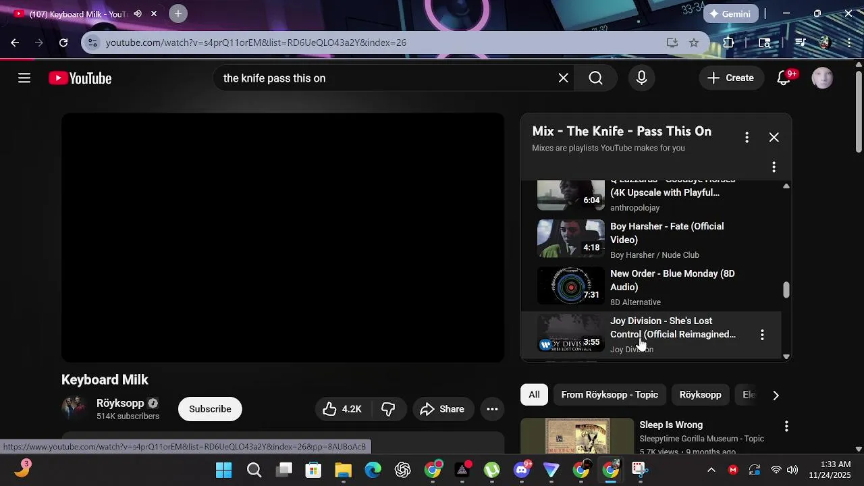This screenshot has width=864, height=486.
Task: Open the YouTube account avatar menu
Action: point(822,78)
